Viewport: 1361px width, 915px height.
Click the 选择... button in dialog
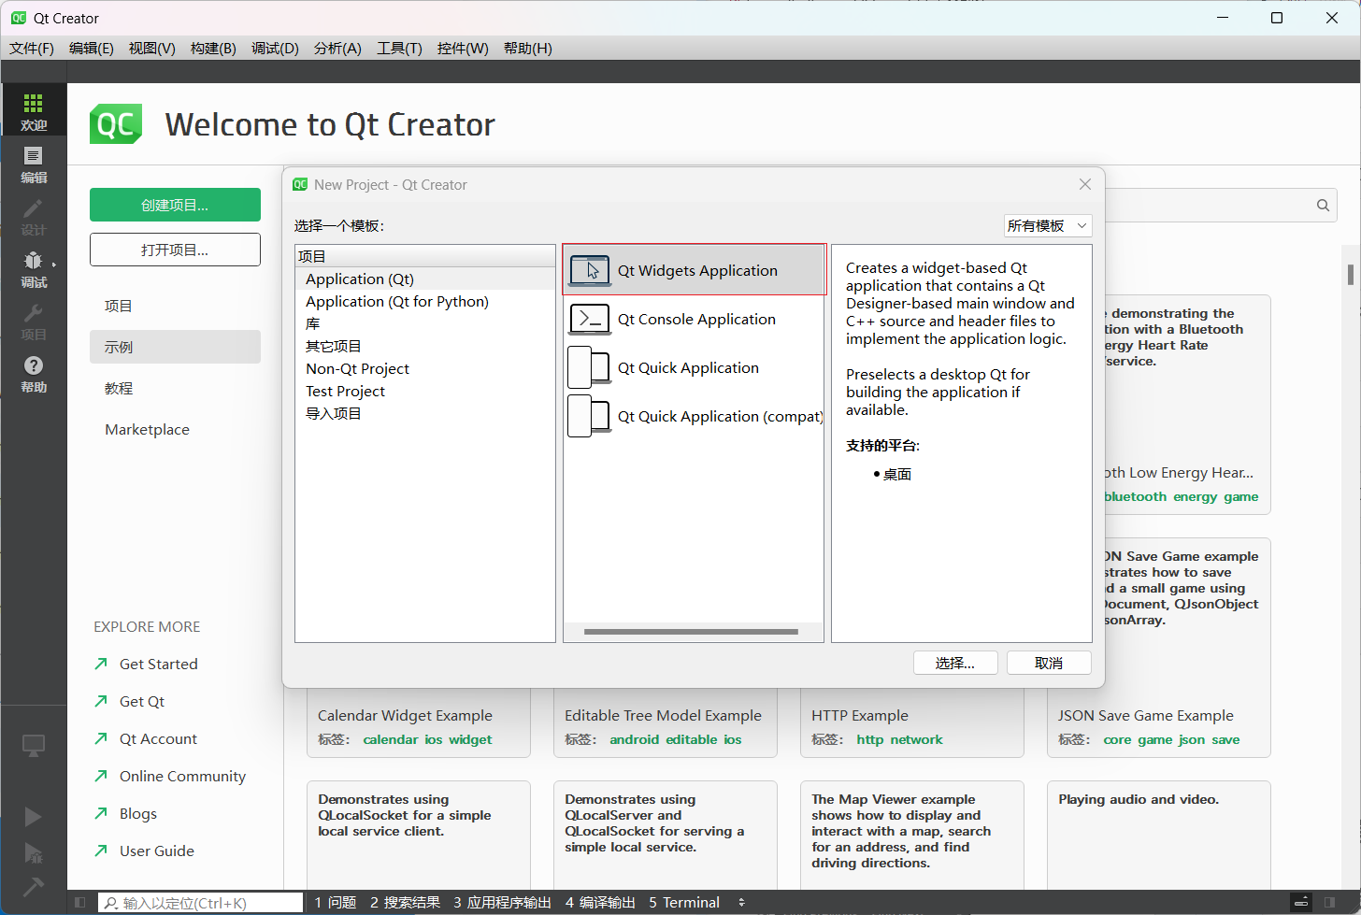coord(955,663)
